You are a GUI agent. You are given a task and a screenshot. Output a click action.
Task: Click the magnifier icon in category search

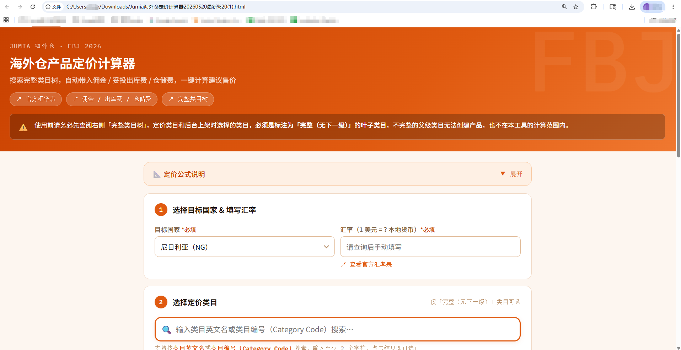click(166, 330)
